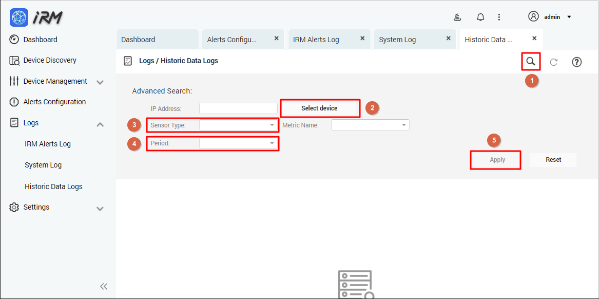This screenshot has width=599, height=299.
Task: Apply the advanced search filters
Action: click(495, 159)
